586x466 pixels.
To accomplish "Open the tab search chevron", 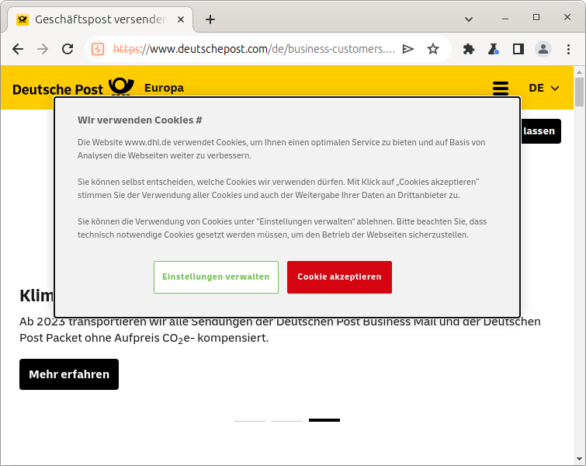I will coord(469,18).
